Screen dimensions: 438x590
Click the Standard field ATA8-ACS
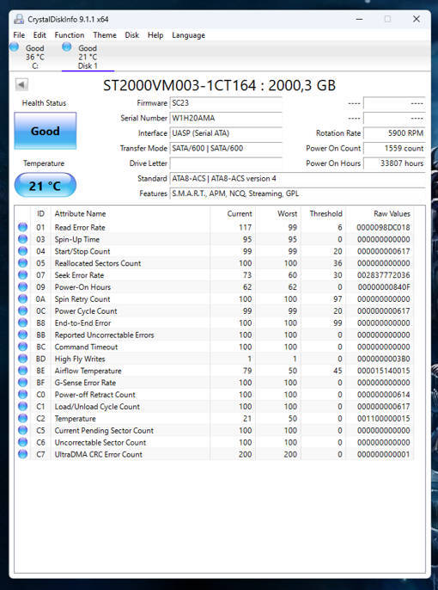point(297,178)
